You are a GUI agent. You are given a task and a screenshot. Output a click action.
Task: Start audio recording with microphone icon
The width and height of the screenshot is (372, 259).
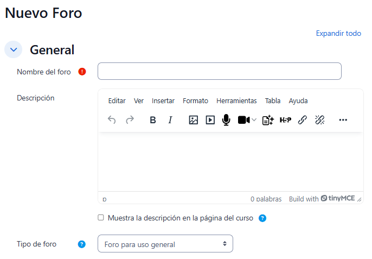point(226,120)
